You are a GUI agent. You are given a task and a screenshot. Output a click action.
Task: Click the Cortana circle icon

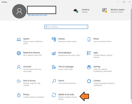click(x=89, y=81)
